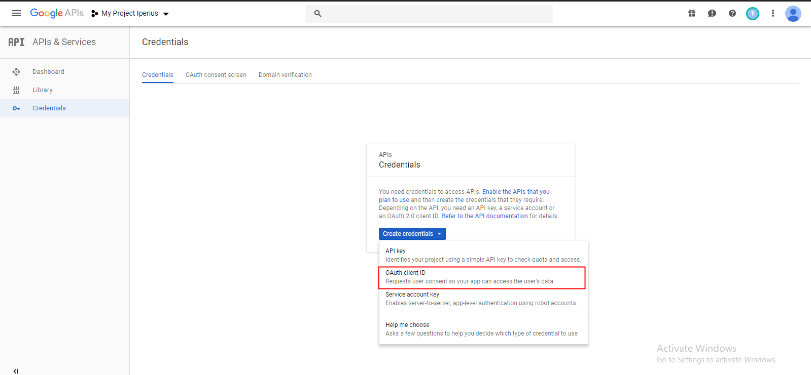
Task: Follow the Refer to the API documentation link
Action: coord(484,216)
